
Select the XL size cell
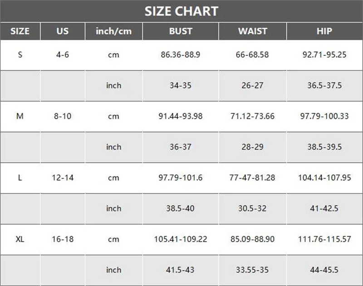tap(20, 239)
